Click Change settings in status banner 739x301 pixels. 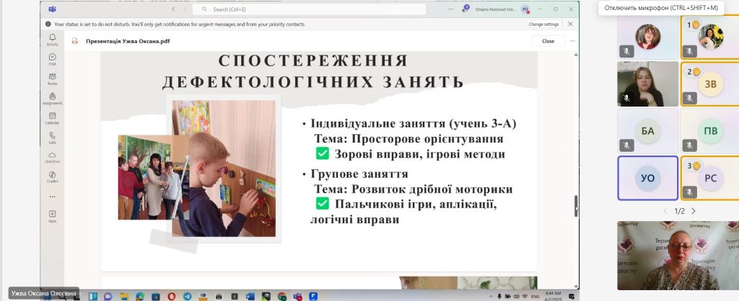pyautogui.click(x=543, y=24)
